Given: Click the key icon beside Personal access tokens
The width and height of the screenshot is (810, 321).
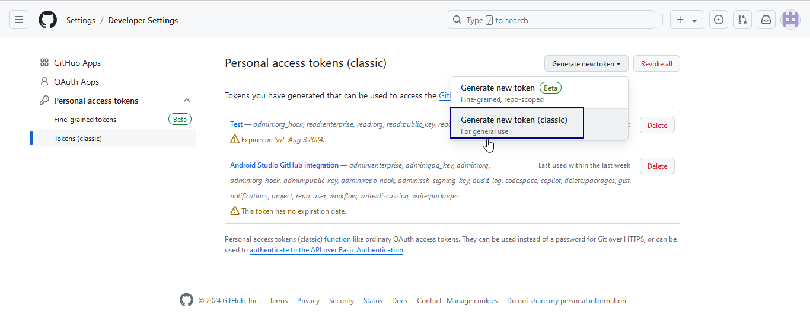Looking at the screenshot, I should coord(44,101).
